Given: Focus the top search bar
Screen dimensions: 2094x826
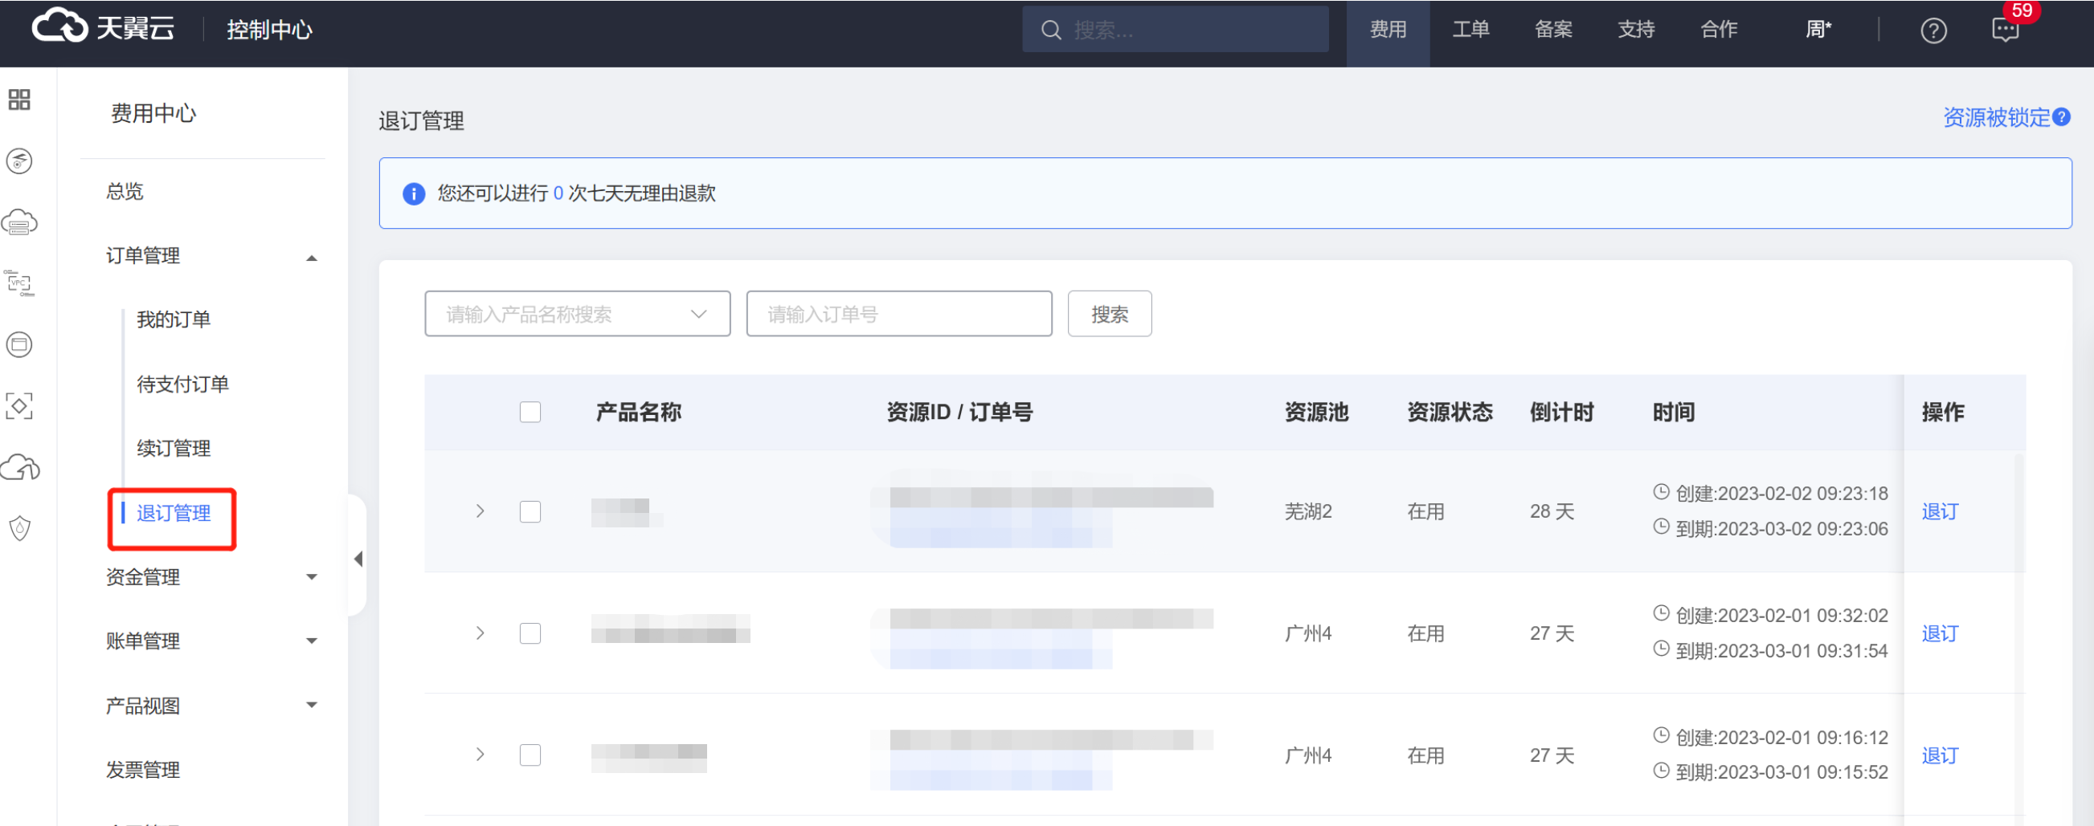Looking at the screenshot, I should coord(1175,30).
